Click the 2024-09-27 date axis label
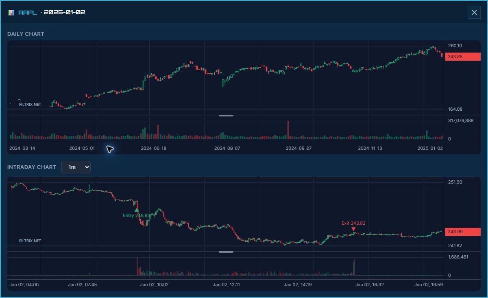The width and height of the screenshot is (488, 298). point(299,148)
